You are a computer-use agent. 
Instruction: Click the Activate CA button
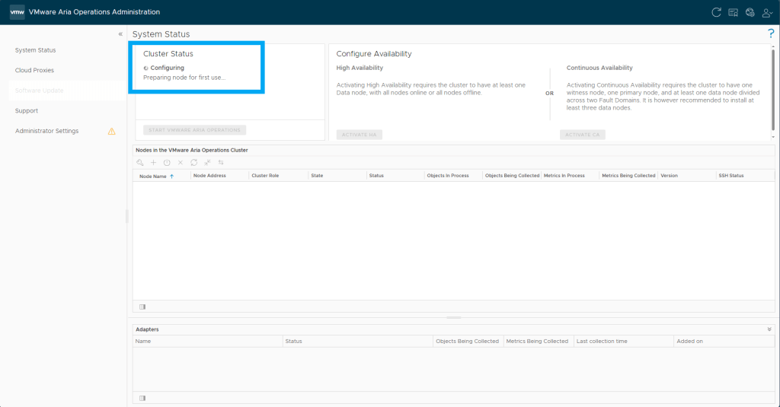coord(582,135)
